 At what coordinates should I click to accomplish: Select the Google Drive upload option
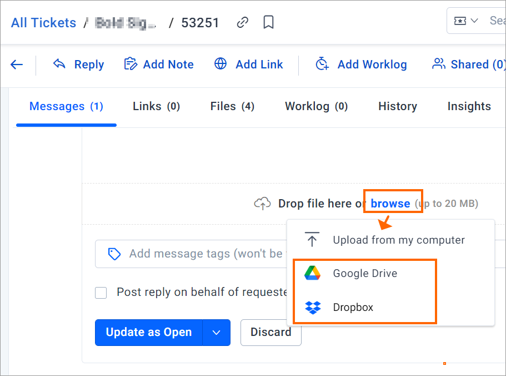coord(365,273)
